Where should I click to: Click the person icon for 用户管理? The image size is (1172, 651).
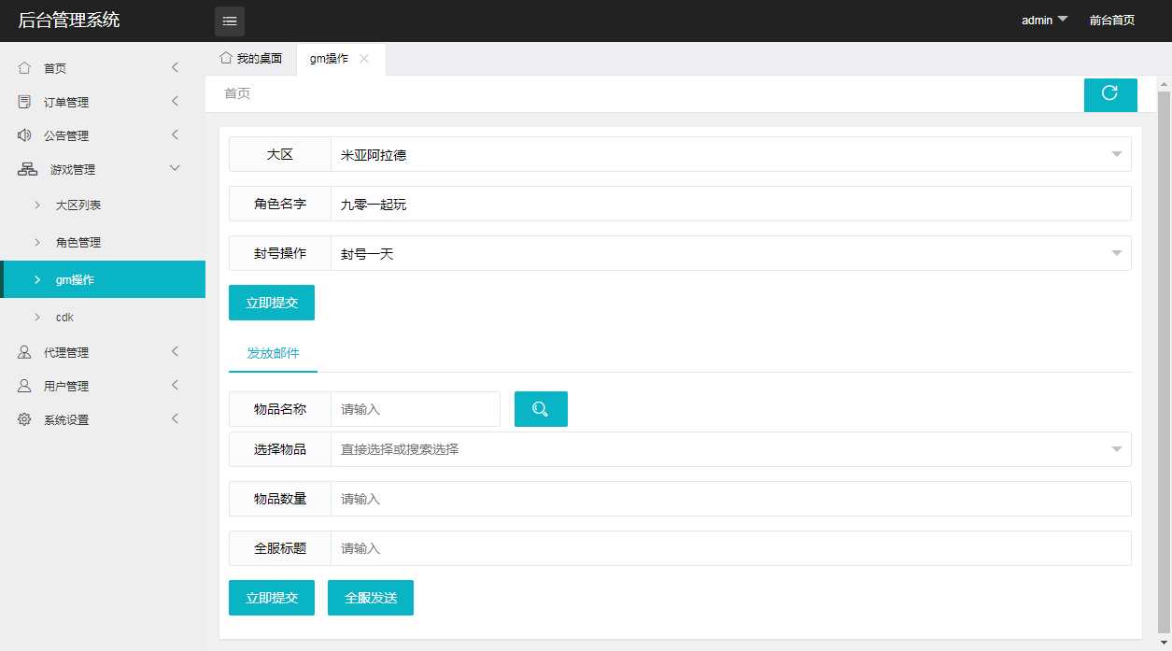click(x=22, y=386)
